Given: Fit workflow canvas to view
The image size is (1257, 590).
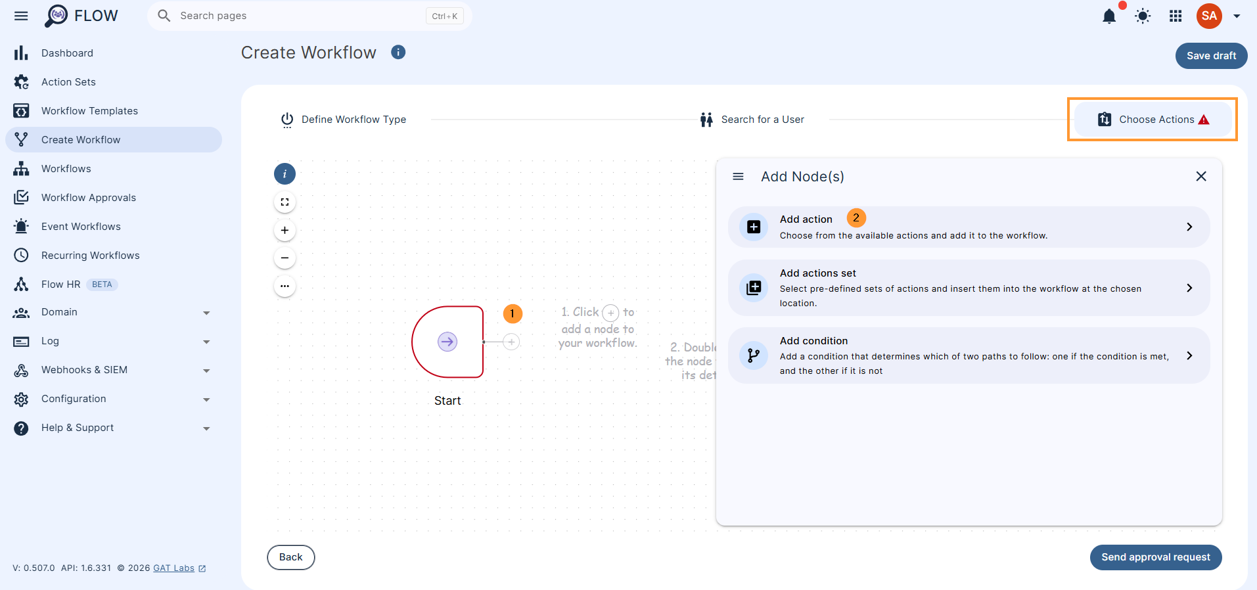Looking at the screenshot, I should tap(285, 202).
